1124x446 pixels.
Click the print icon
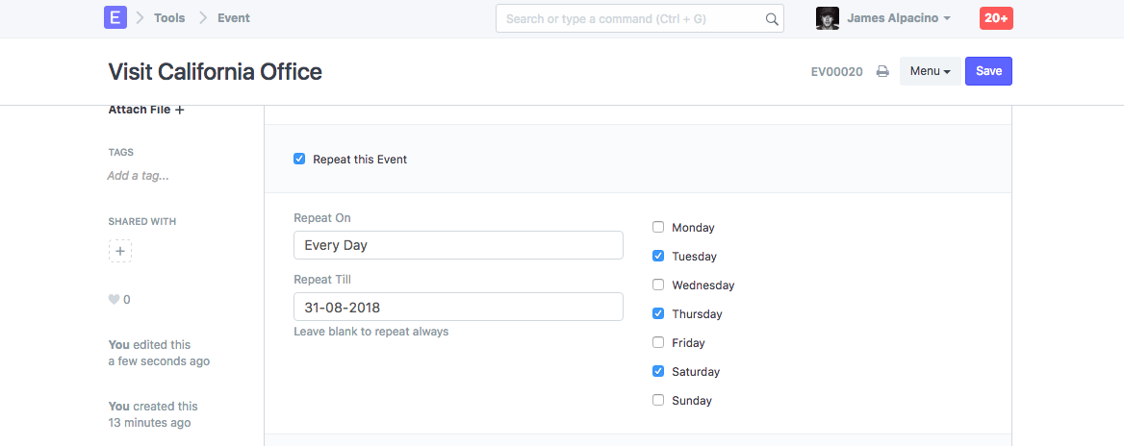pyautogui.click(x=882, y=72)
